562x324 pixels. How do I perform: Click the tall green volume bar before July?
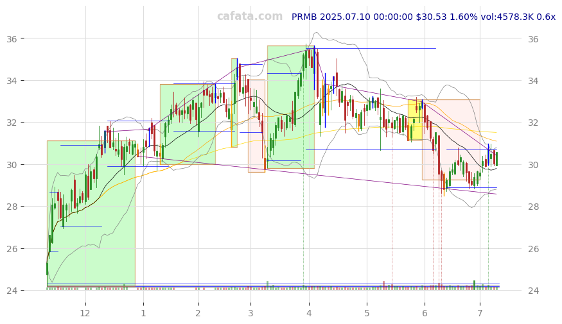point(474,285)
